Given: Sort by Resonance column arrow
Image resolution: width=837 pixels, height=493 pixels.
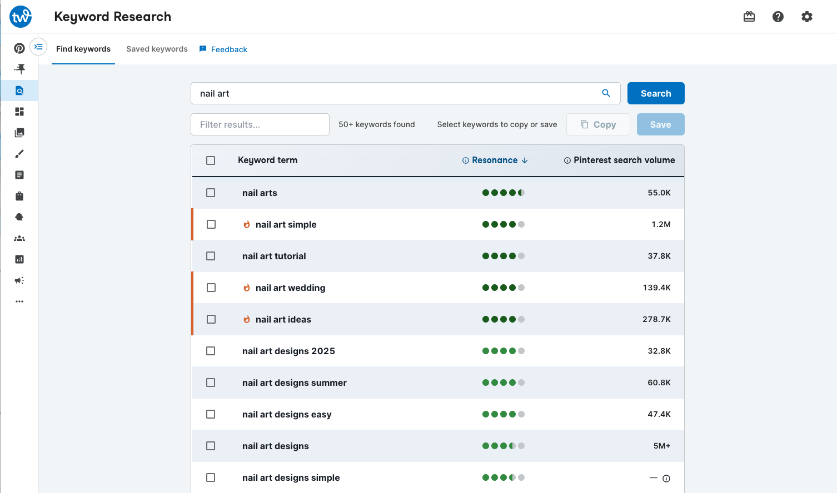Looking at the screenshot, I should [x=525, y=160].
